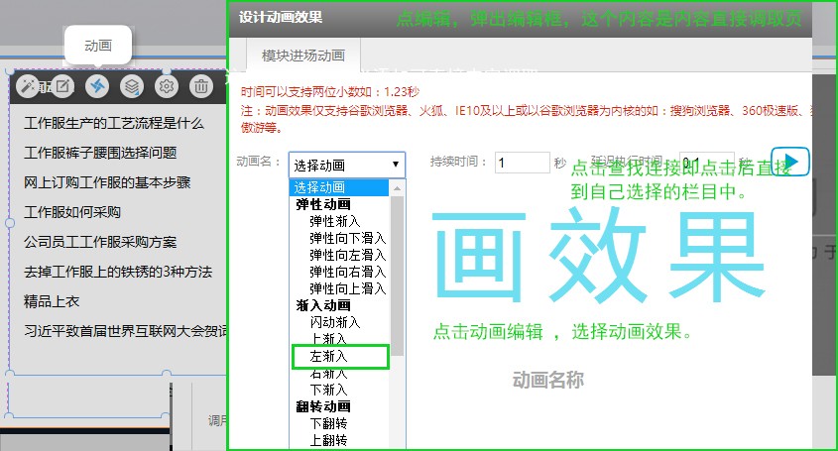
Task: Click the magic wand style icon
Action: 30,86
